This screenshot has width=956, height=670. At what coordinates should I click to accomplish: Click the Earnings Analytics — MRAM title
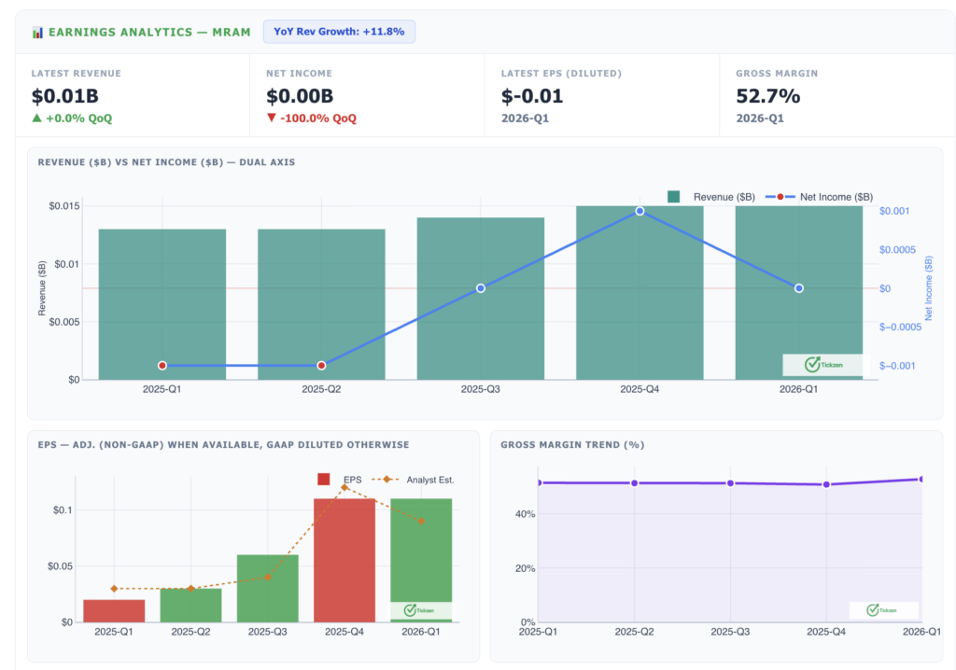149,33
